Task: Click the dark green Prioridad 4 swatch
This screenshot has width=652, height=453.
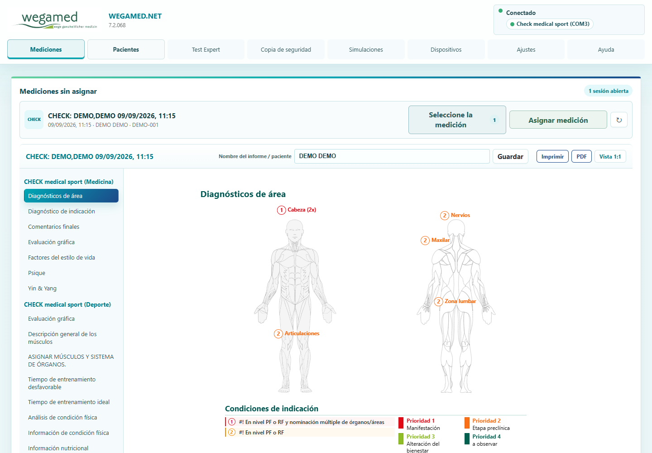Action: point(467,439)
